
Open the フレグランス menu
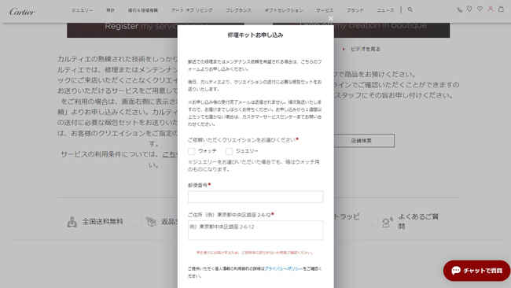238,10
